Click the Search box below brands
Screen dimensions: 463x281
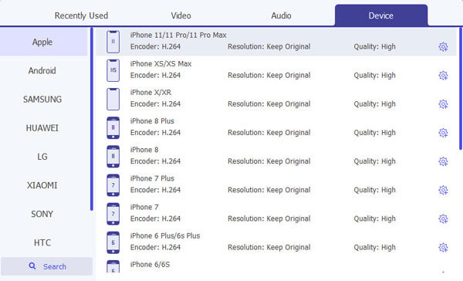point(46,266)
